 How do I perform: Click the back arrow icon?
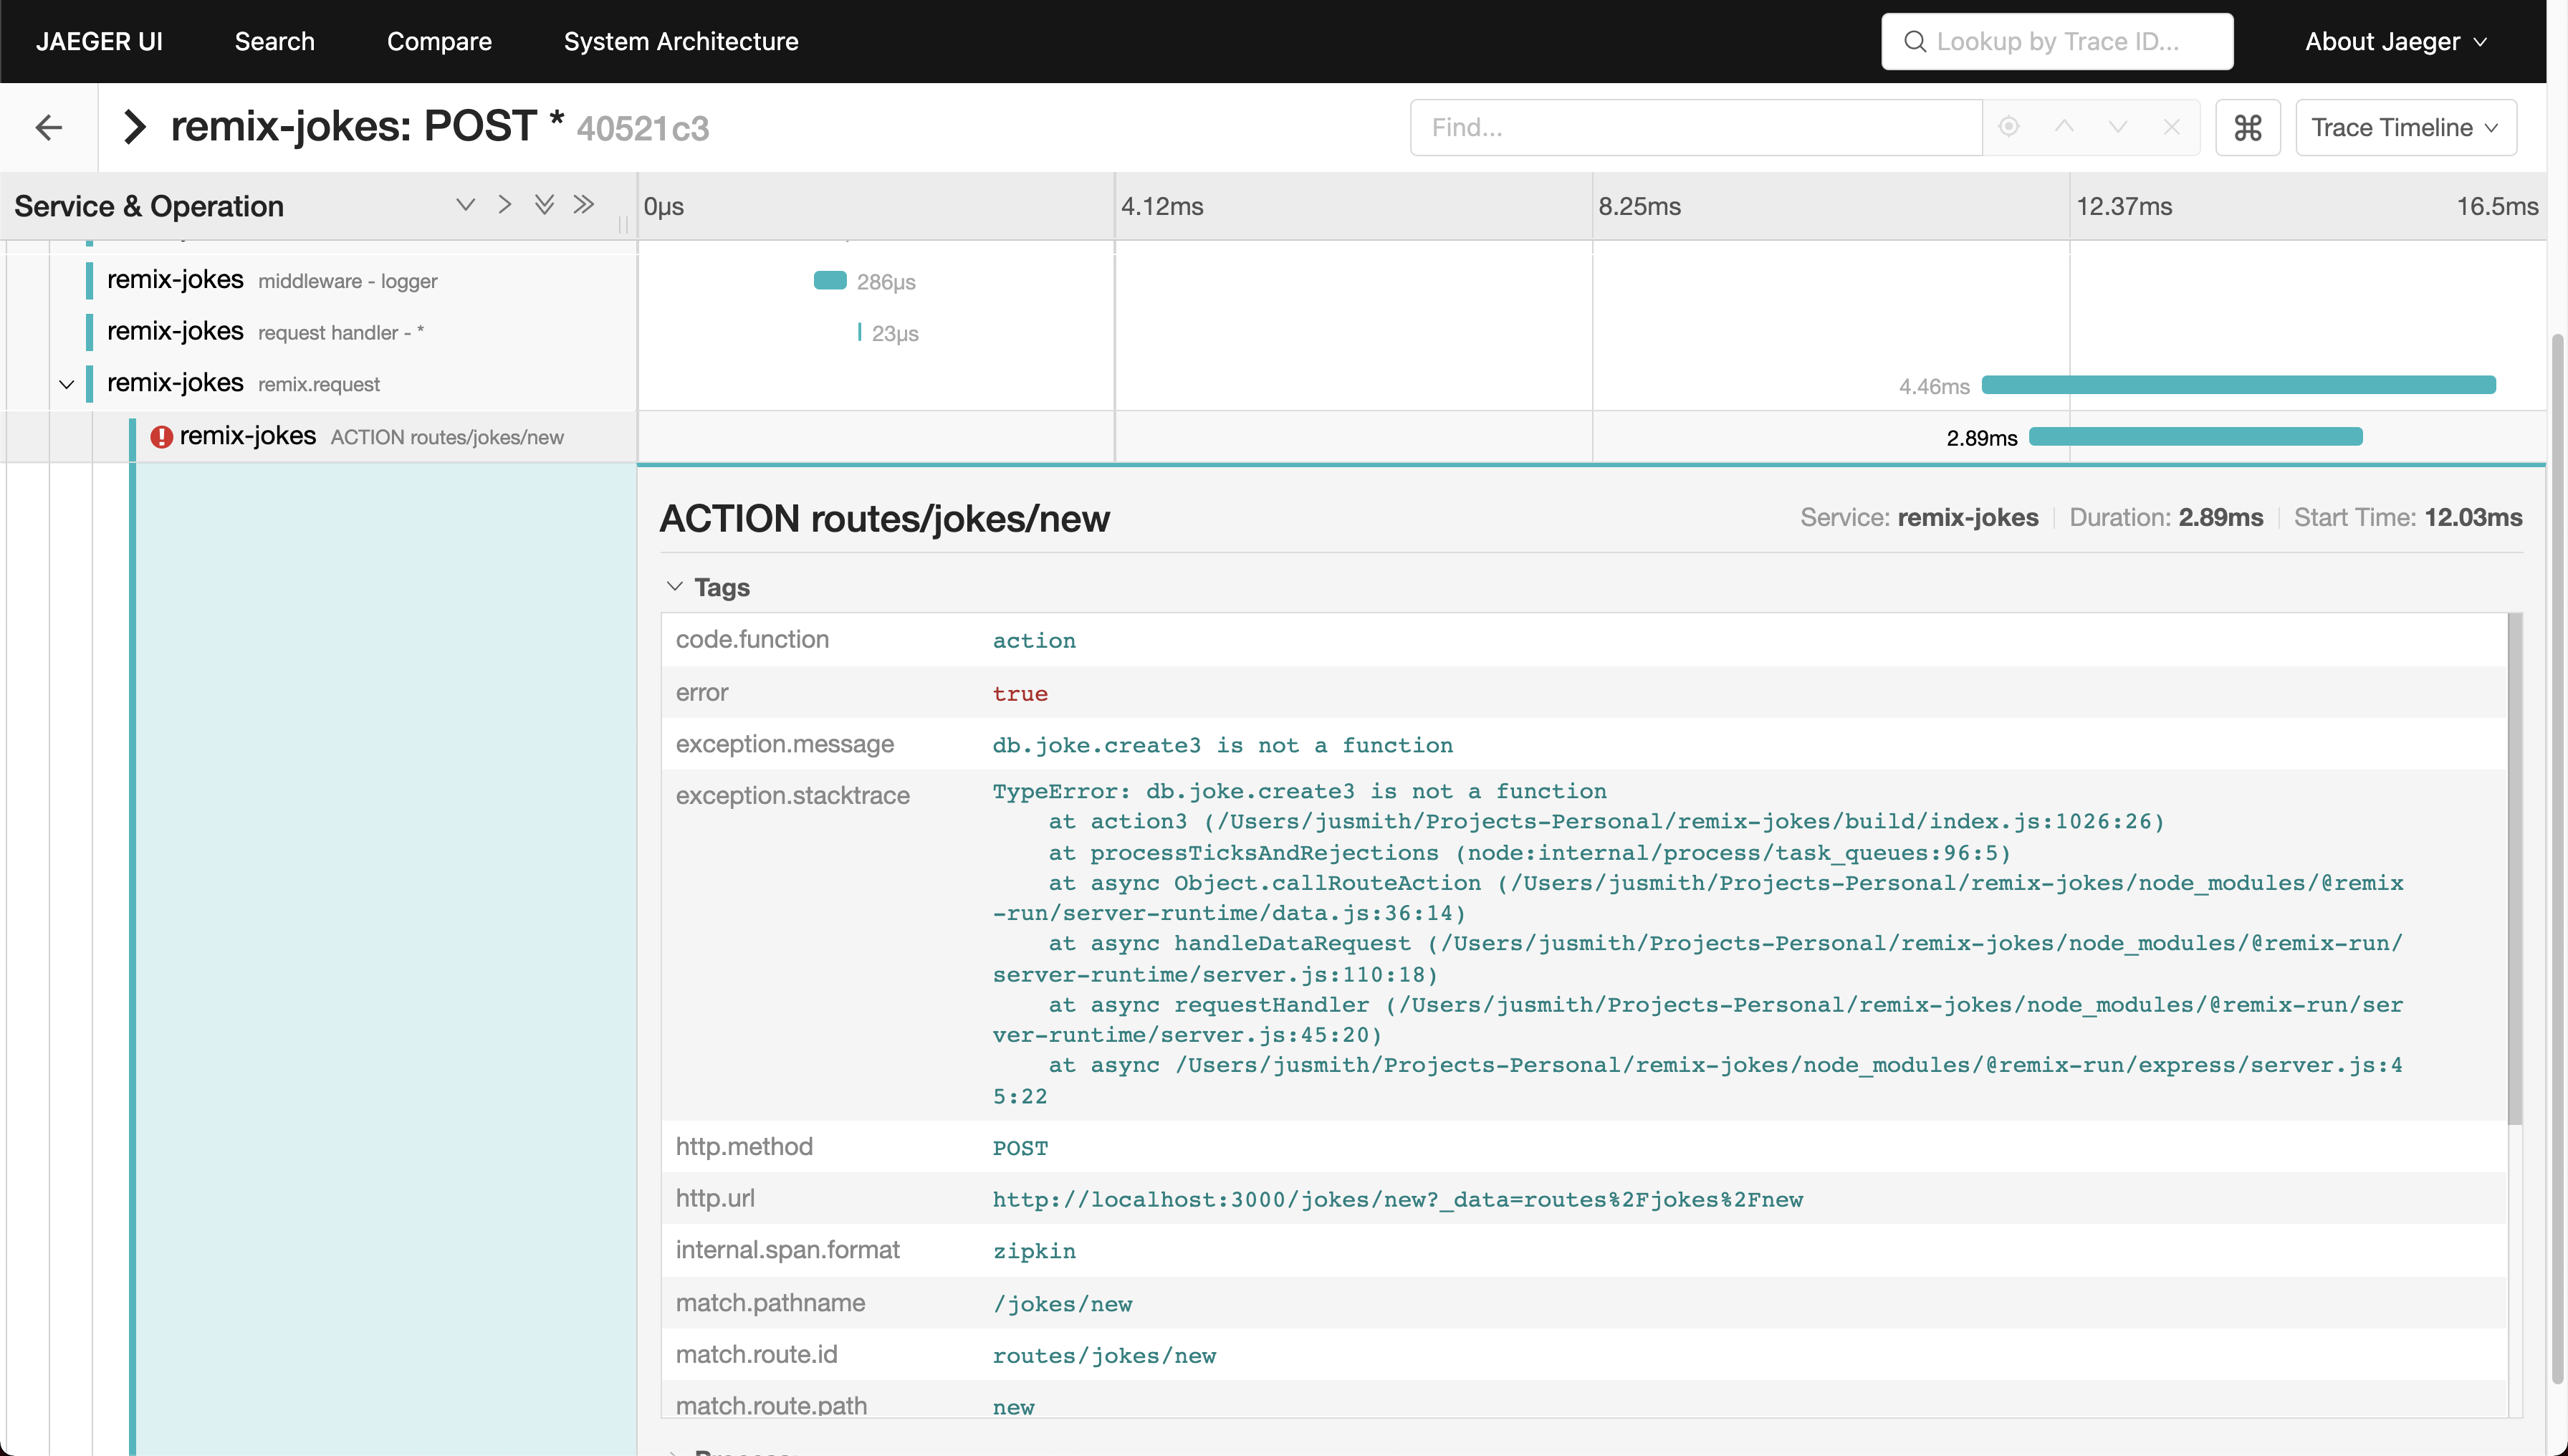coord(48,127)
